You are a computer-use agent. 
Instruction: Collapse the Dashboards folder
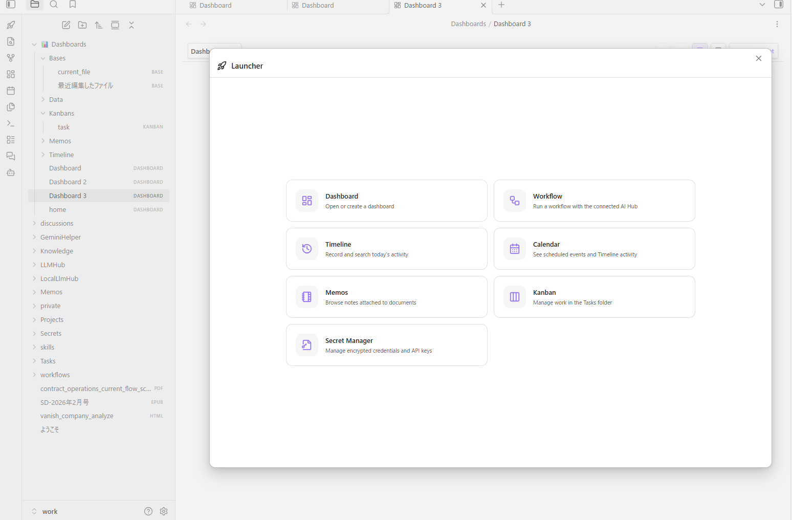[34, 45]
